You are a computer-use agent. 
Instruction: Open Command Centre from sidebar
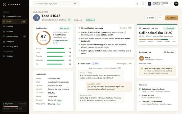pos(15,16)
